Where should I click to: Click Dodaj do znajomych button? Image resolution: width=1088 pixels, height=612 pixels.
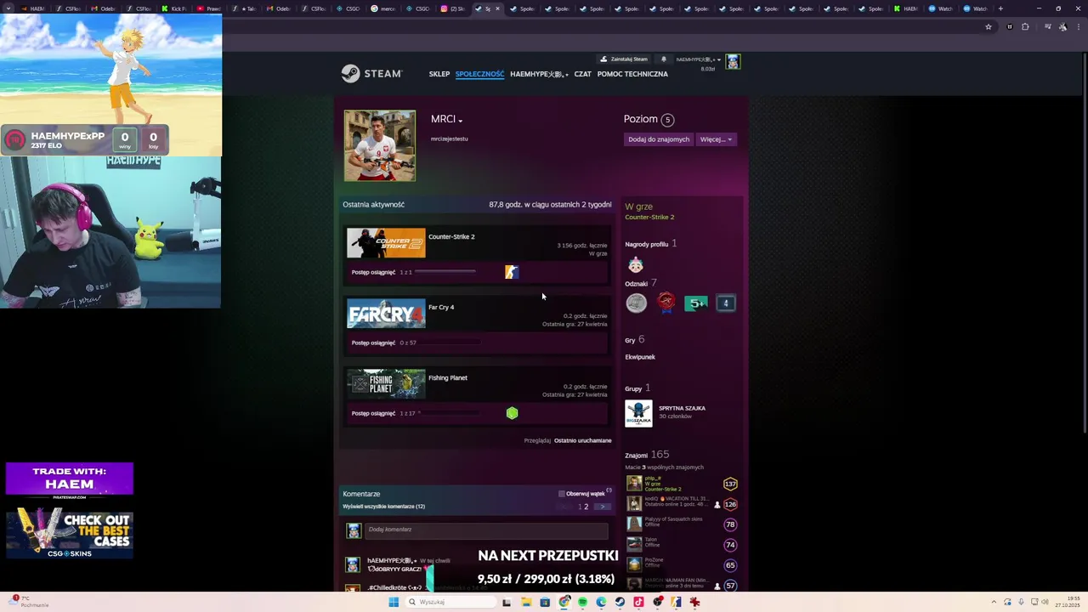pyautogui.click(x=659, y=139)
